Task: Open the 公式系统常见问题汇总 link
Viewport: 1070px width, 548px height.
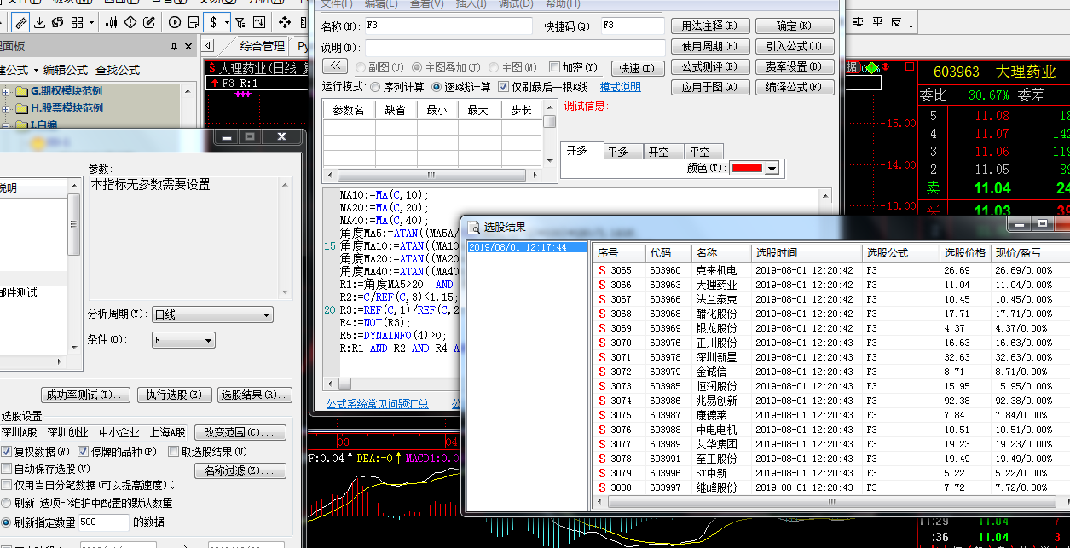Action: click(x=378, y=404)
